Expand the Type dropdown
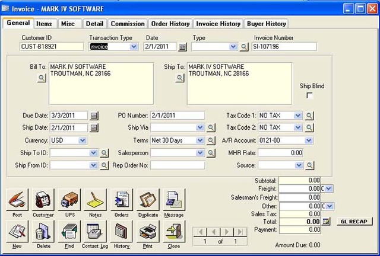Image resolution: width=380 pixels, height=256 pixels. 233,47
